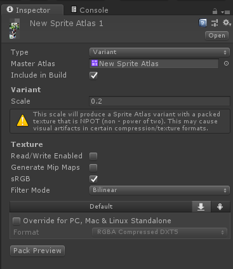Open the help reference book icon
233x269 pixels.
click(203, 23)
